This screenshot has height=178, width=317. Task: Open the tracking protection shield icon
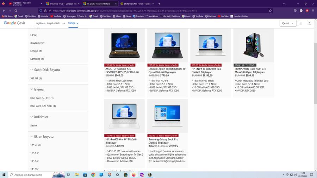tap(41, 11)
